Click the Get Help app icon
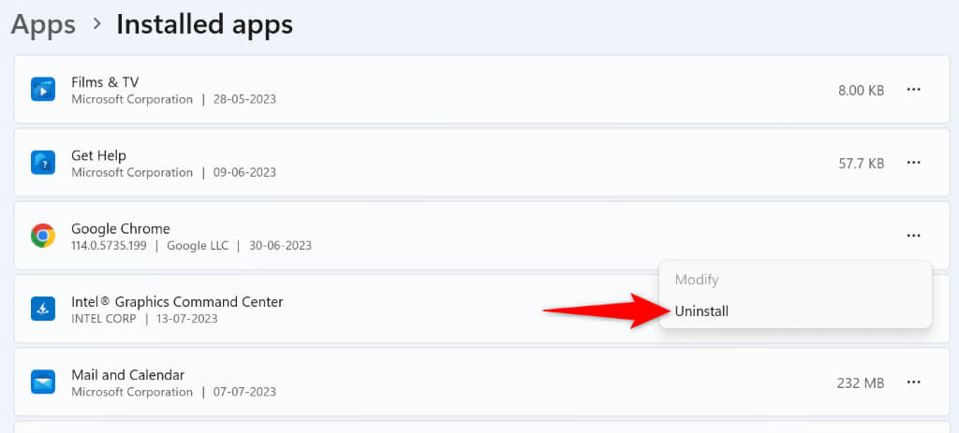959x433 pixels. tap(42, 163)
